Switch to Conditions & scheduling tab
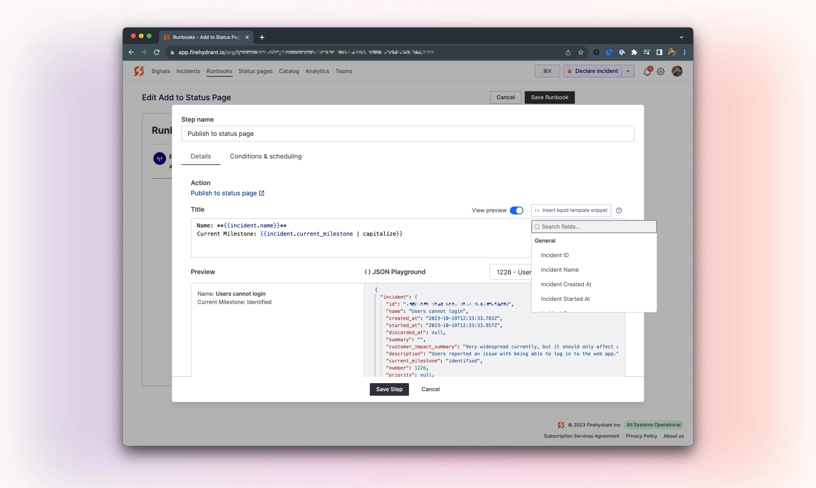The width and height of the screenshot is (816, 488). pos(266,156)
